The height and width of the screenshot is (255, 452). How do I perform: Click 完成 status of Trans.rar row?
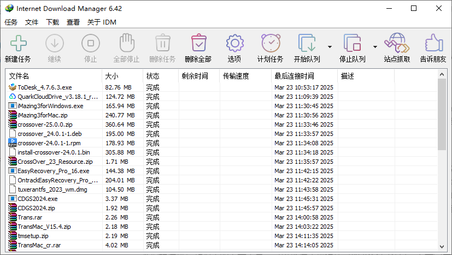click(152, 217)
